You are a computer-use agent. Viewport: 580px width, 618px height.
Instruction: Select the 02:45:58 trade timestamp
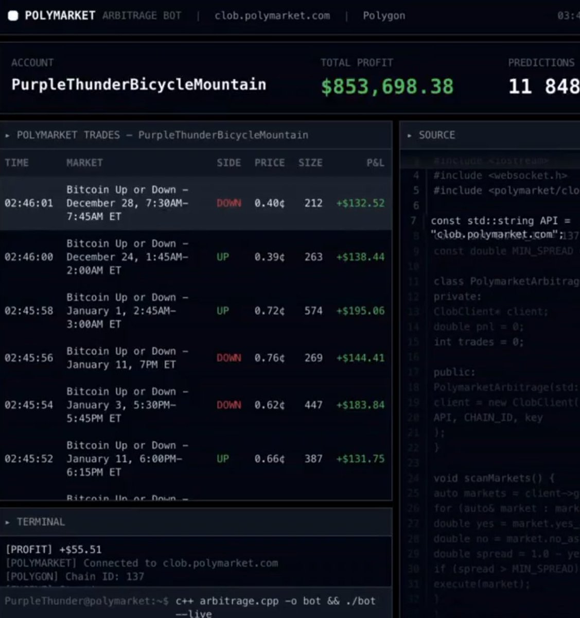[x=29, y=311]
